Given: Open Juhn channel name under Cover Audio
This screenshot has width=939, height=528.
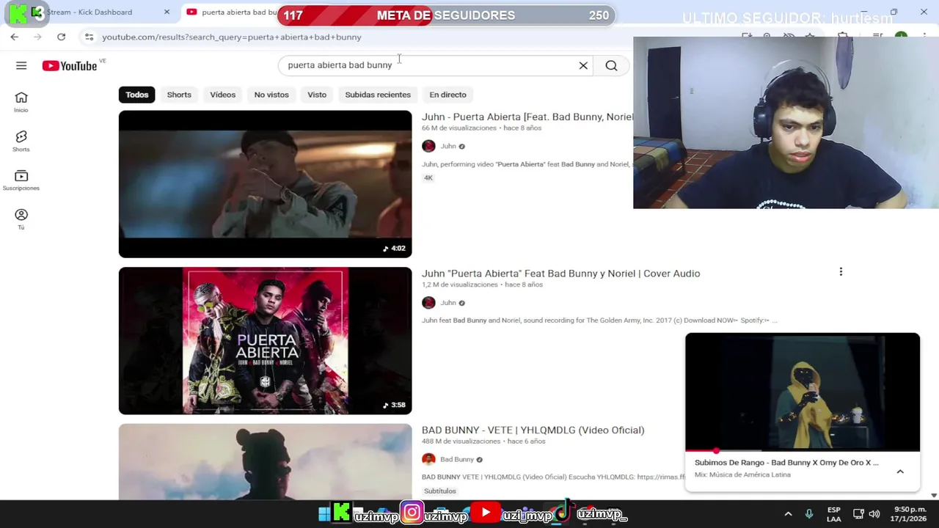Looking at the screenshot, I should (448, 302).
